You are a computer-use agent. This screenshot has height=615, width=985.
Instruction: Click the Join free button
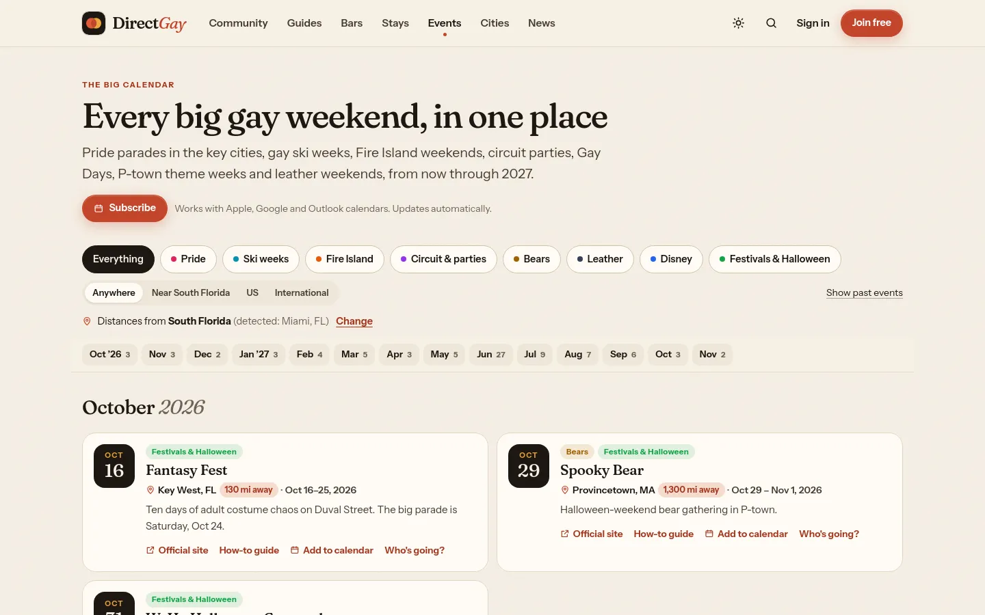click(x=871, y=23)
